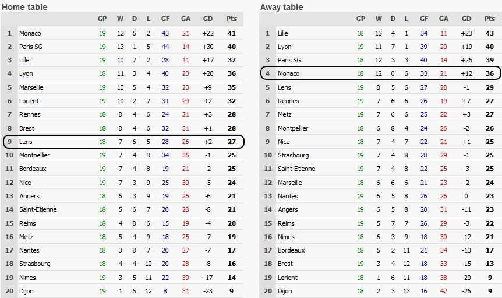Click the Home table heading

click(x=25, y=6)
